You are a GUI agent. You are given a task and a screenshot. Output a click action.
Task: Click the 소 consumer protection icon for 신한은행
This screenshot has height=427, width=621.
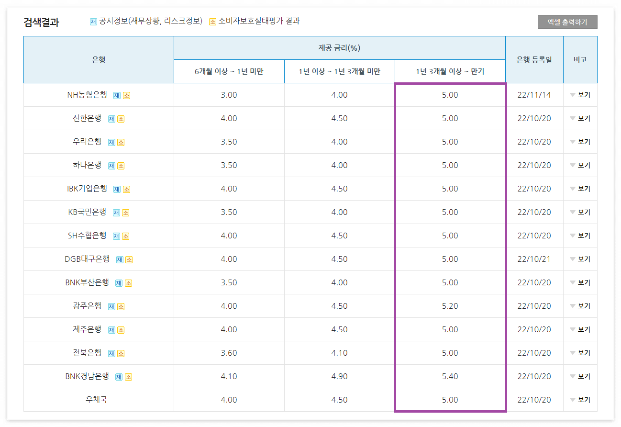pyautogui.click(x=121, y=118)
